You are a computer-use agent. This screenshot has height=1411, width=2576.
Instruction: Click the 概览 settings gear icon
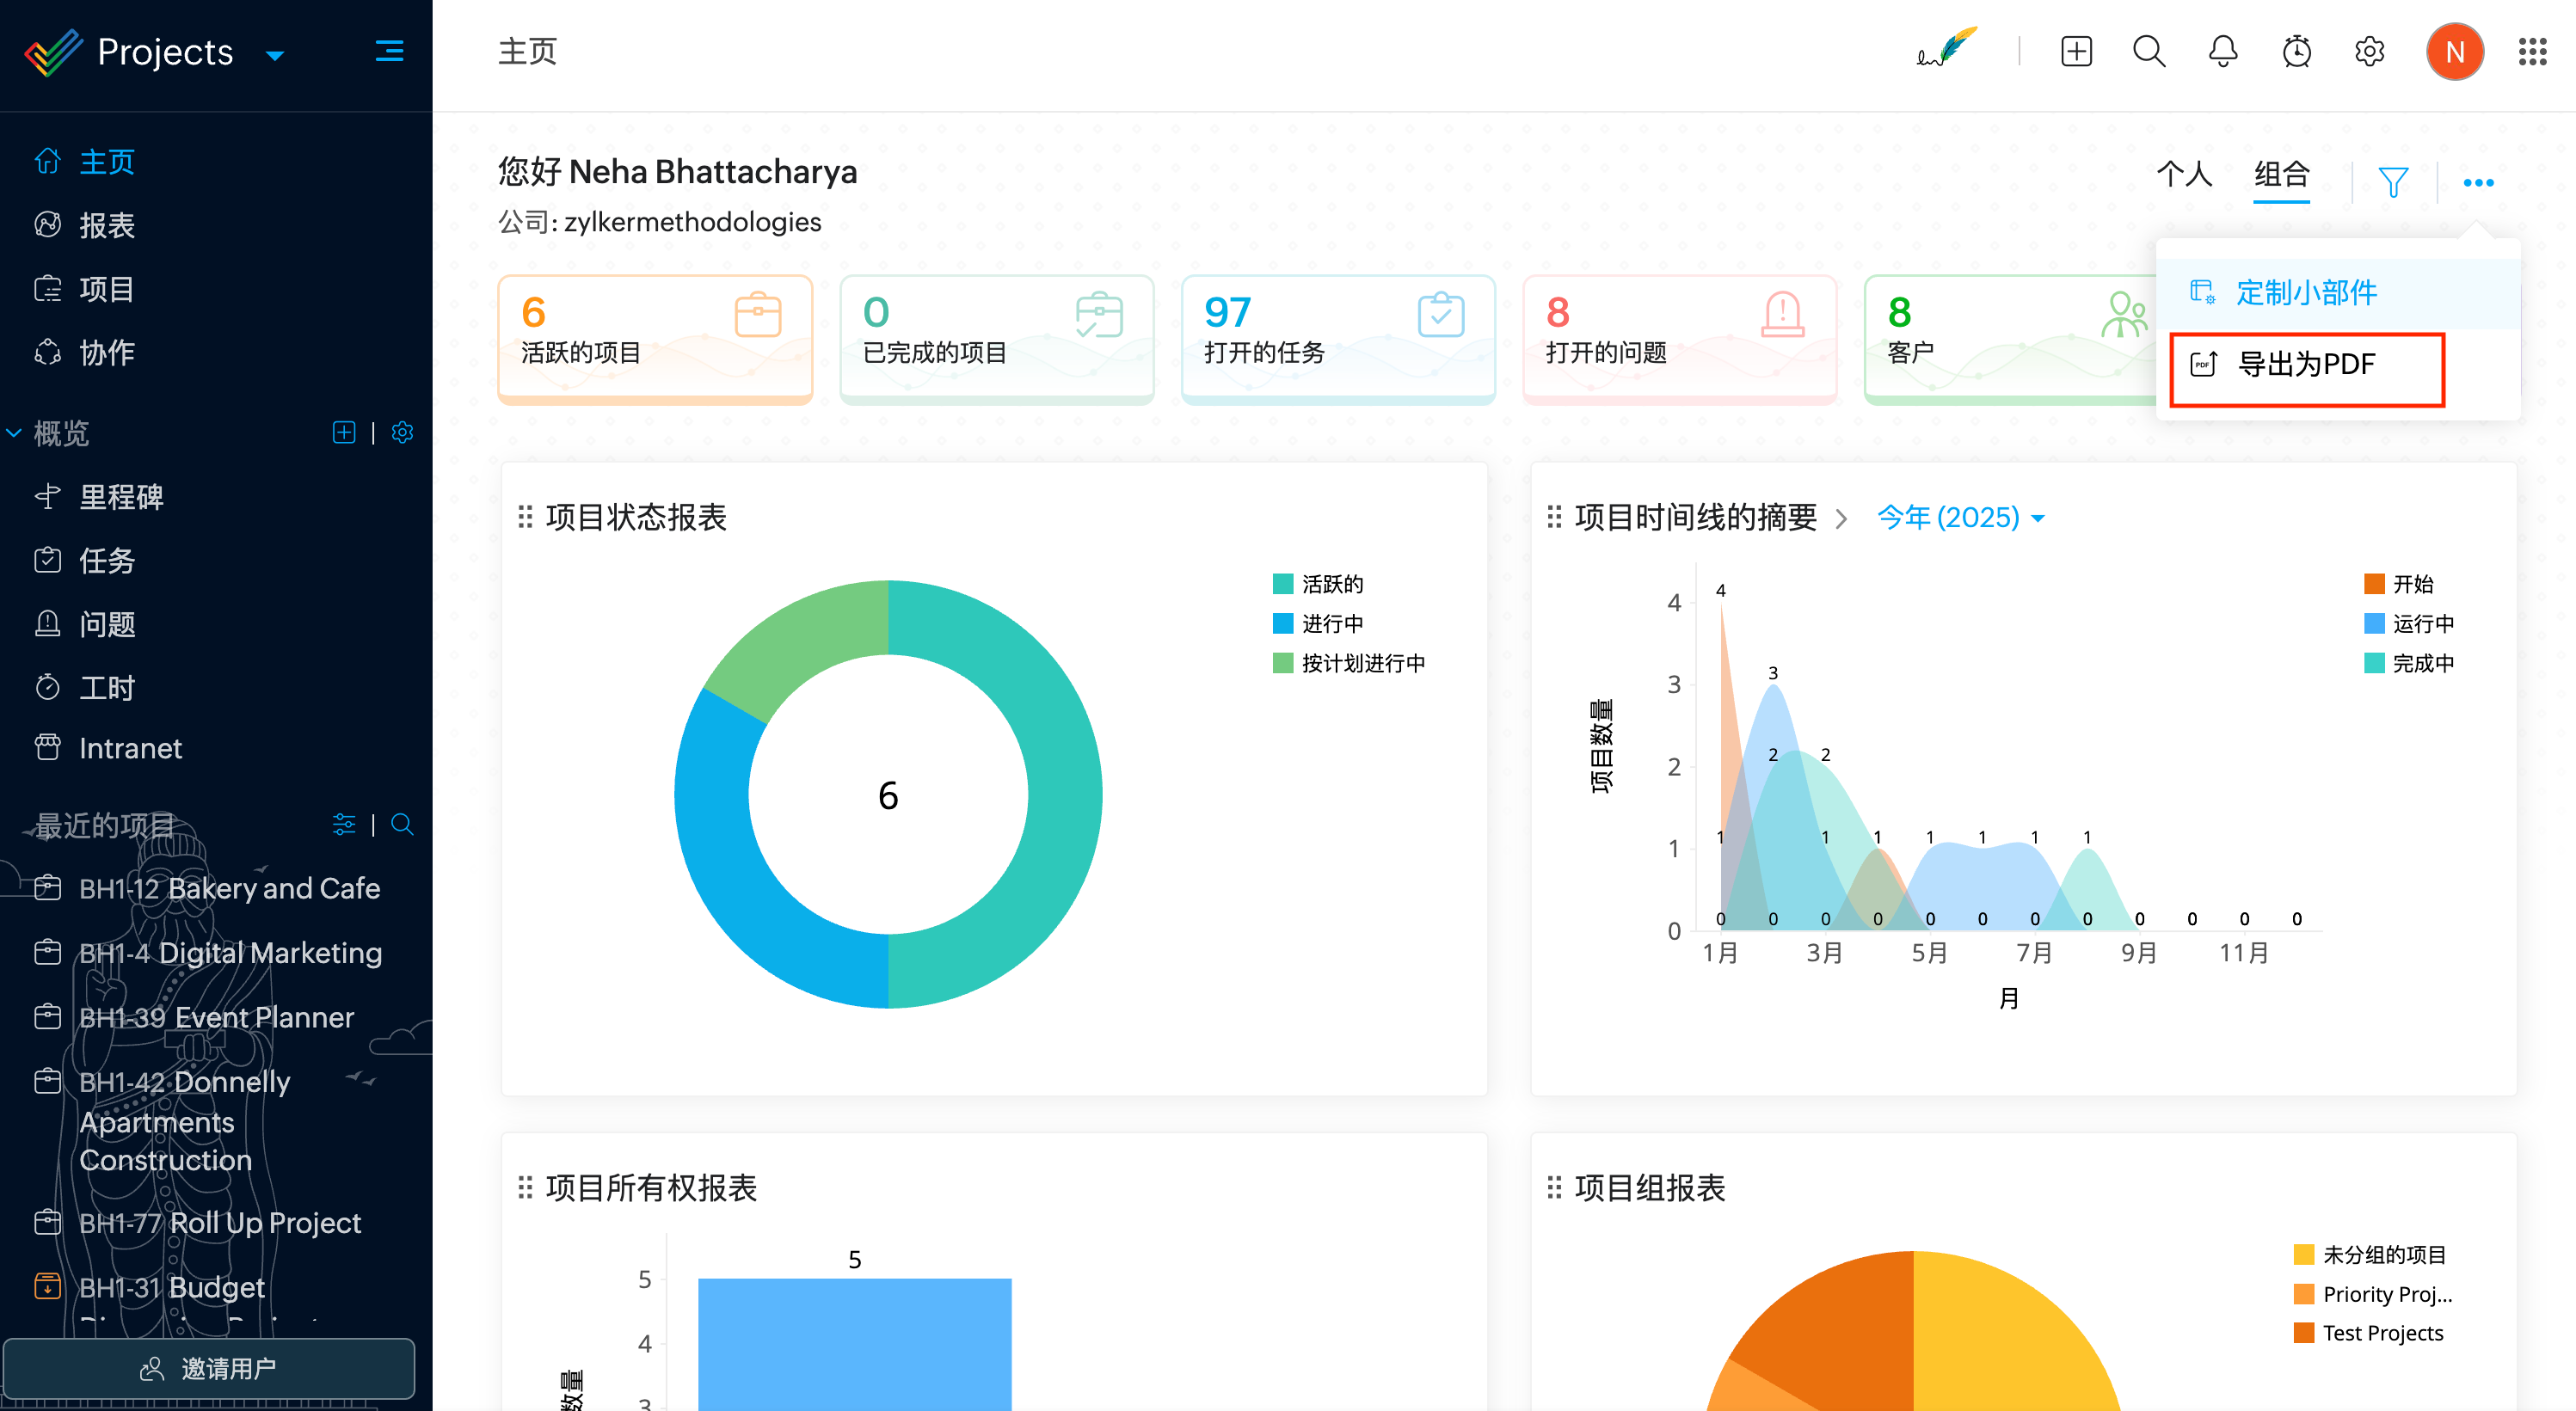click(402, 432)
